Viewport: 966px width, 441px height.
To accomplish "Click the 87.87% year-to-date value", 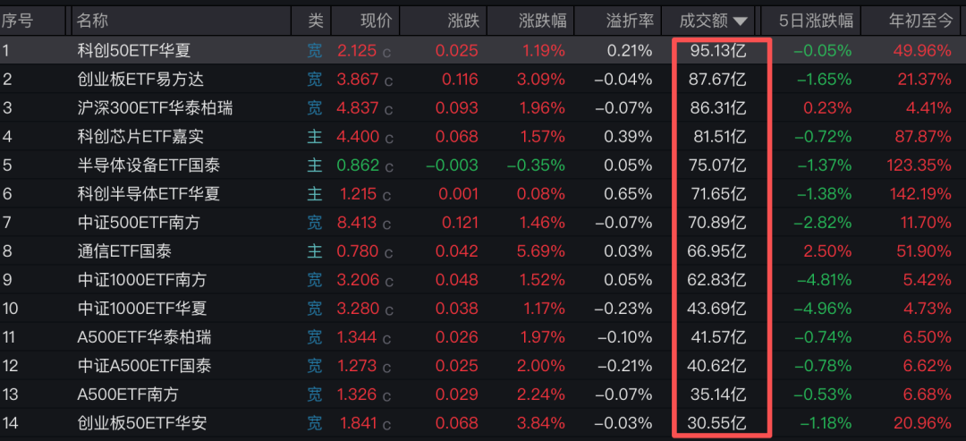I will [x=925, y=136].
